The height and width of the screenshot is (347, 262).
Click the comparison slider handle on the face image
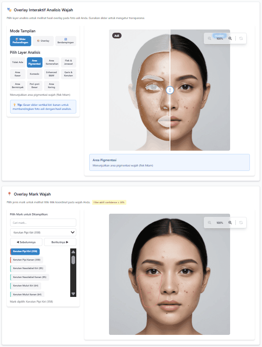coord(170,90)
